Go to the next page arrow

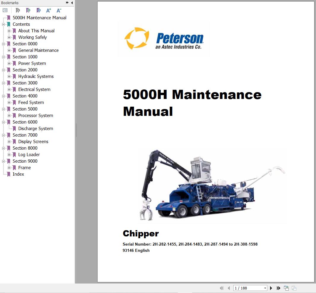pyautogui.click(x=271, y=288)
